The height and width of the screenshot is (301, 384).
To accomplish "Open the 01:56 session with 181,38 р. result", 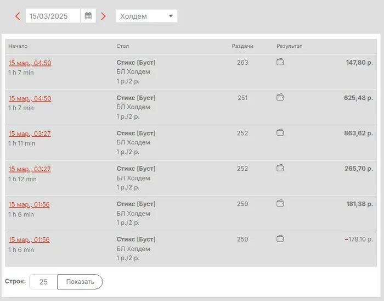I will [29, 204].
